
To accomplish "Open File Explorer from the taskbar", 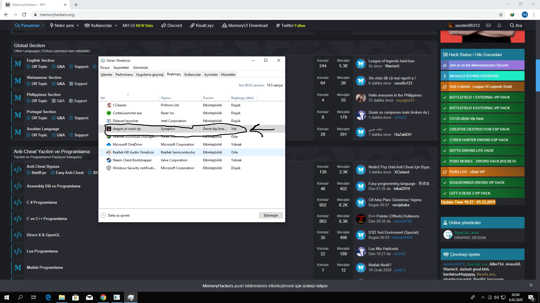I will (62, 297).
